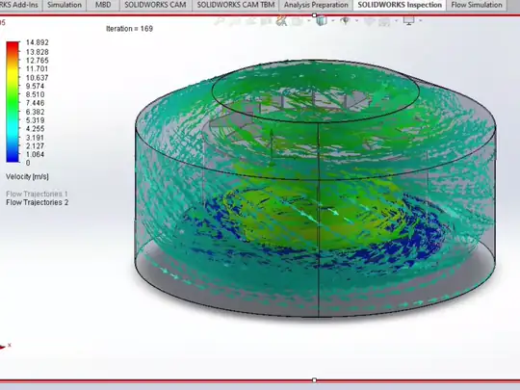This screenshot has width=520, height=390.
Task: Click the velocity color legend bar
Action: coord(13,102)
